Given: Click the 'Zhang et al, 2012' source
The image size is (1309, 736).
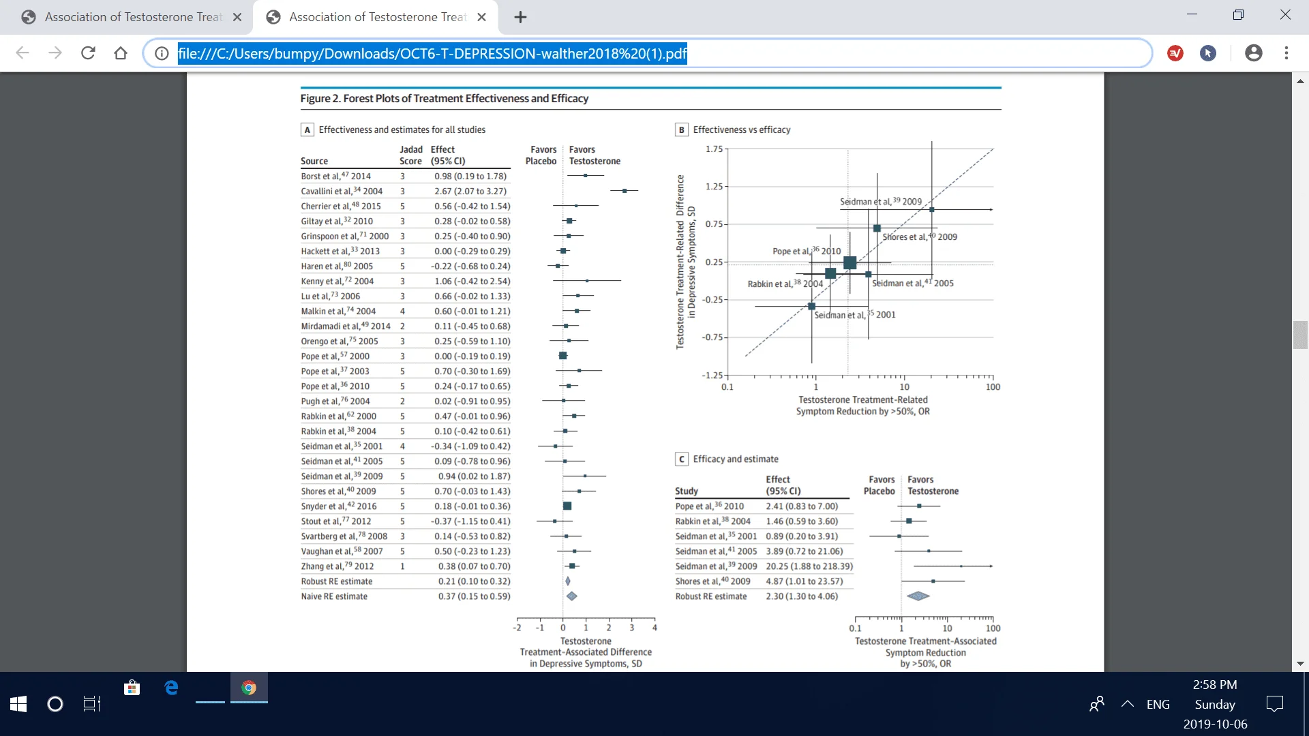Looking at the screenshot, I should click(337, 566).
